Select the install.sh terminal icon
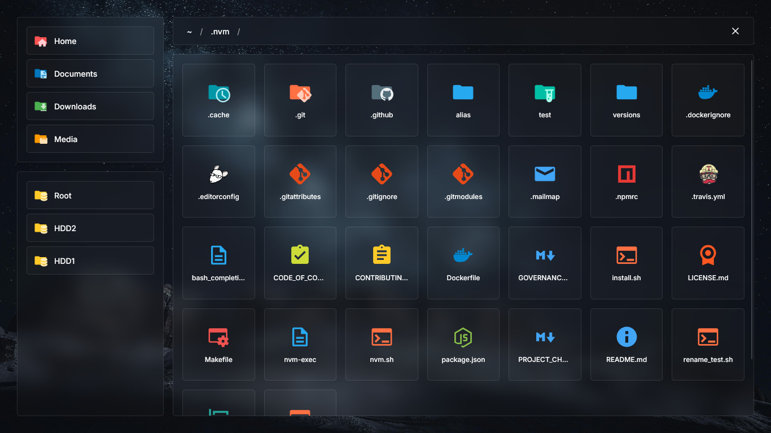The width and height of the screenshot is (771, 433). (x=627, y=255)
